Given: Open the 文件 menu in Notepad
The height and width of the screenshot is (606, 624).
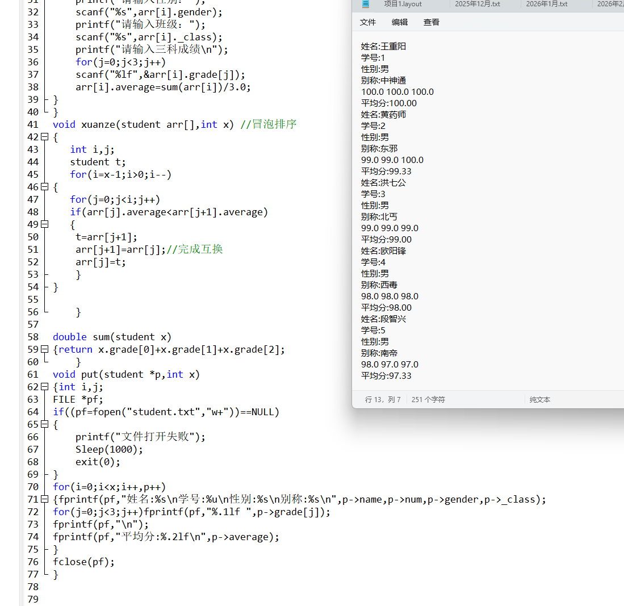Looking at the screenshot, I should point(368,22).
